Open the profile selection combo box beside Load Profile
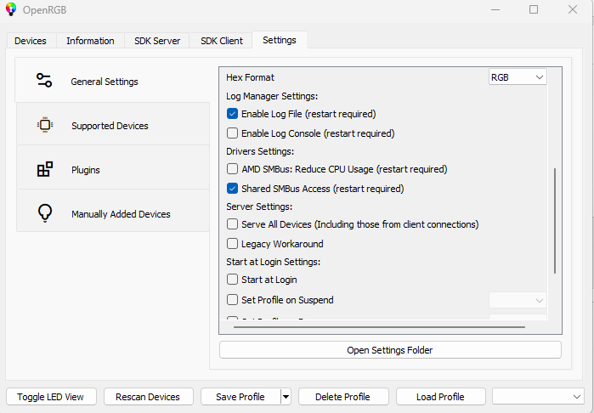 pos(538,397)
